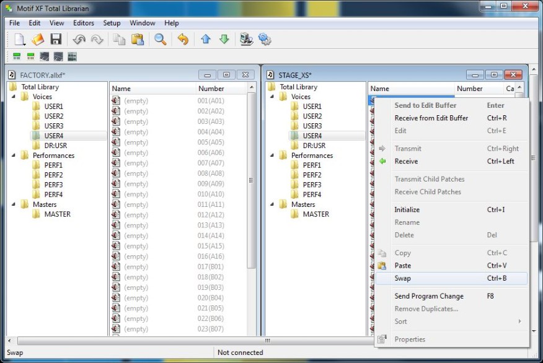Image resolution: width=543 pixels, height=363 pixels.
Task: Select USER2 in the STAGE_XS tree
Action: tap(312, 116)
